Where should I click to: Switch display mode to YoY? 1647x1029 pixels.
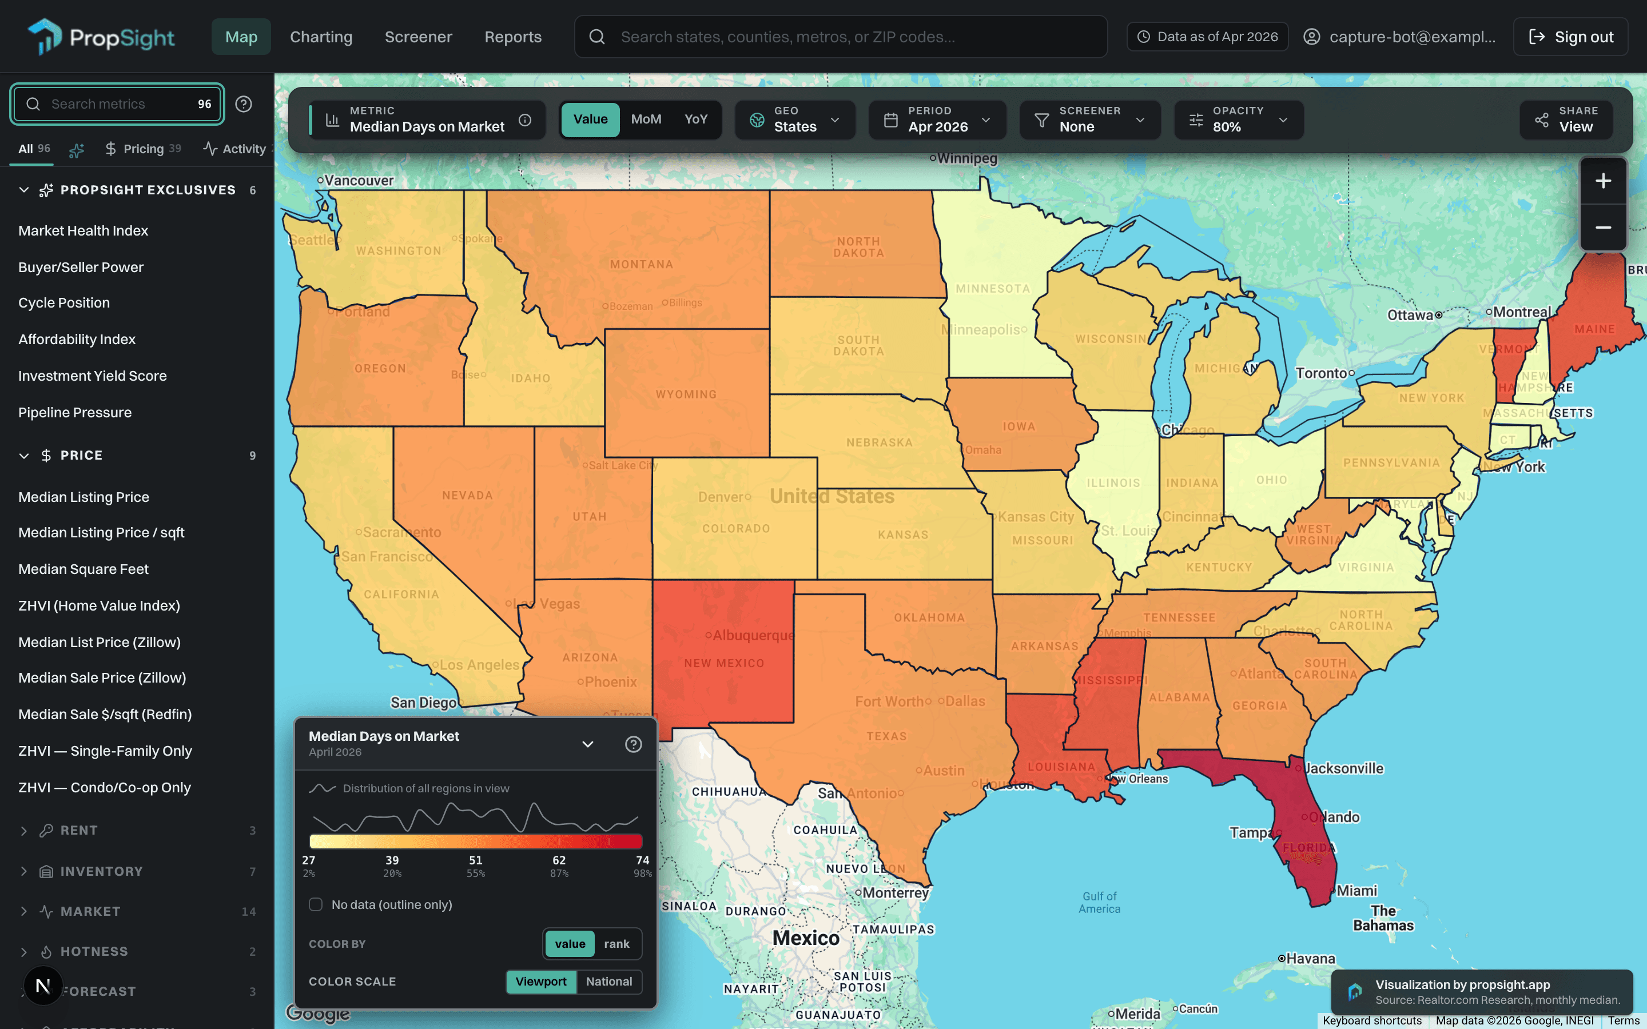[695, 120]
